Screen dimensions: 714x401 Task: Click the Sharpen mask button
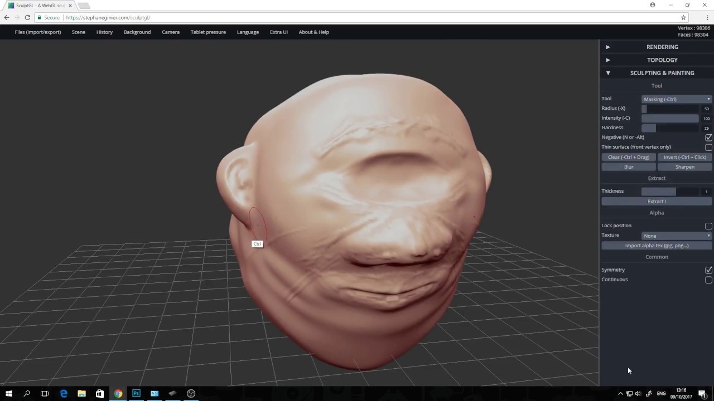coord(684,167)
